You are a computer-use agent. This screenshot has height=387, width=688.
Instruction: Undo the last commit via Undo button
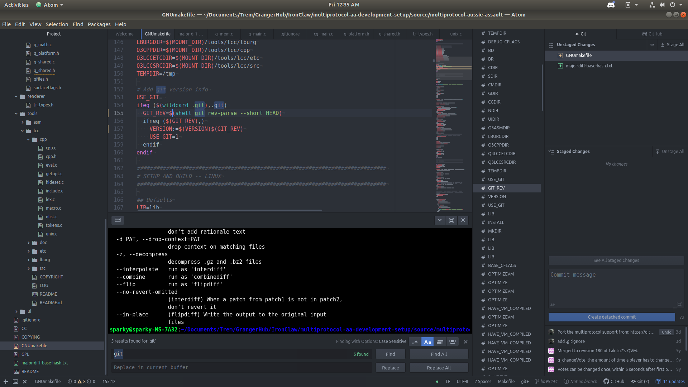click(666, 332)
